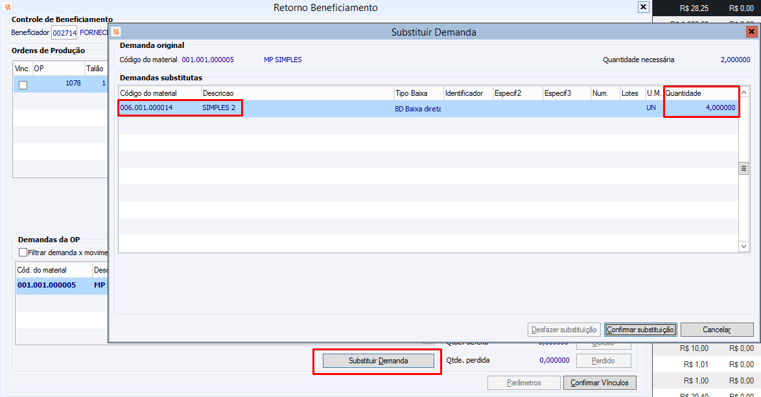Click the scroll down arrow in substitutes grid
Image resolution: width=761 pixels, height=397 pixels.
click(743, 246)
